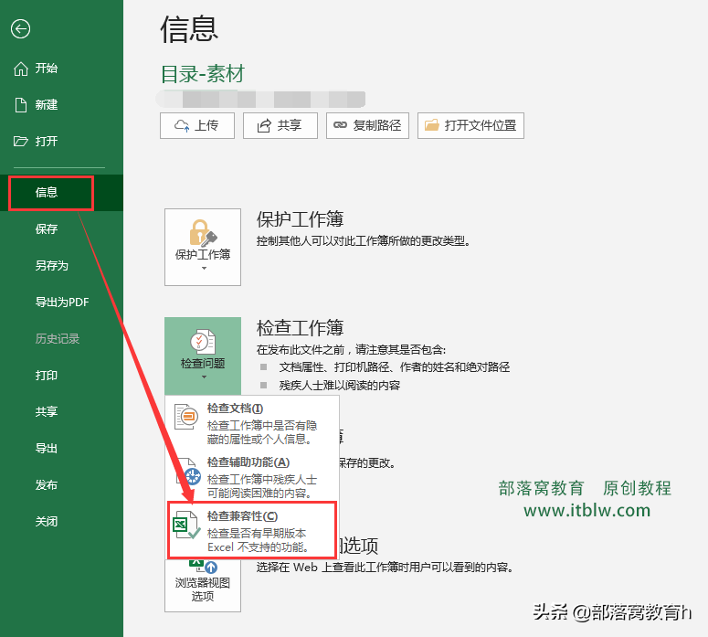Click the 复制路径 button

(x=367, y=125)
